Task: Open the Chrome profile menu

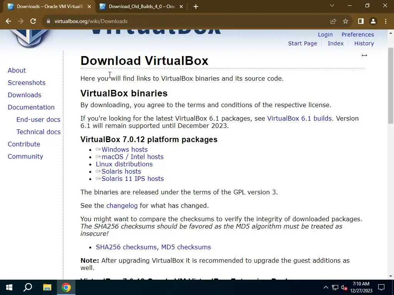Action: point(373,22)
